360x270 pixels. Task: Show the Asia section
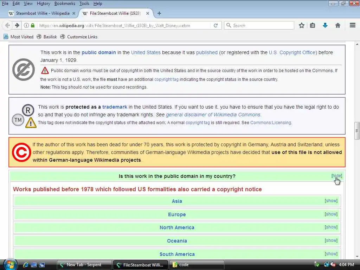click(x=331, y=201)
